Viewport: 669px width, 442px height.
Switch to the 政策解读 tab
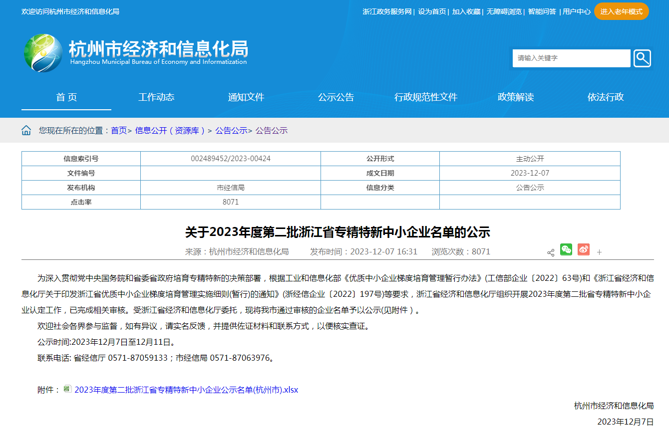click(516, 97)
